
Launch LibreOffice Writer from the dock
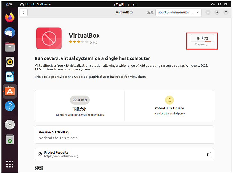coord(10,77)
